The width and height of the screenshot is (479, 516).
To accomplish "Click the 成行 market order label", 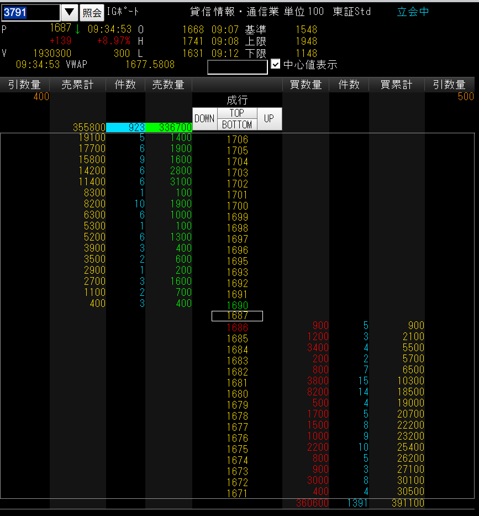I will pos(237,100).
